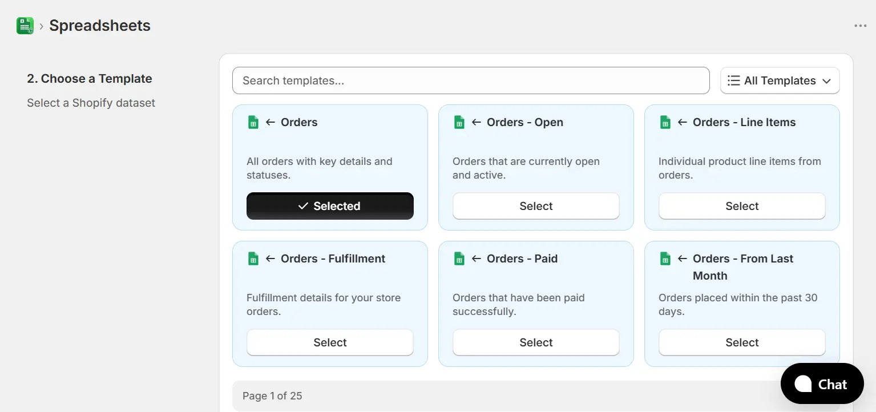Click 'Orders that have been paid successfully.' description
Screen dimensions: 876x412
click(x=519, y=305)
